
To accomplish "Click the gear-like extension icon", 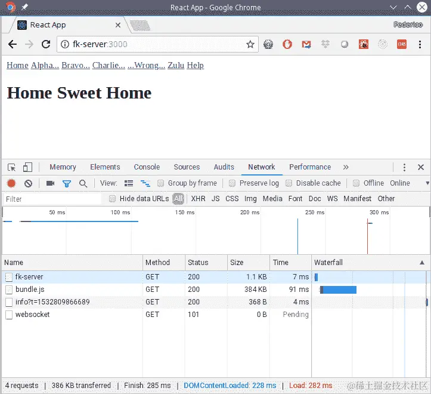I will [268, 44].
